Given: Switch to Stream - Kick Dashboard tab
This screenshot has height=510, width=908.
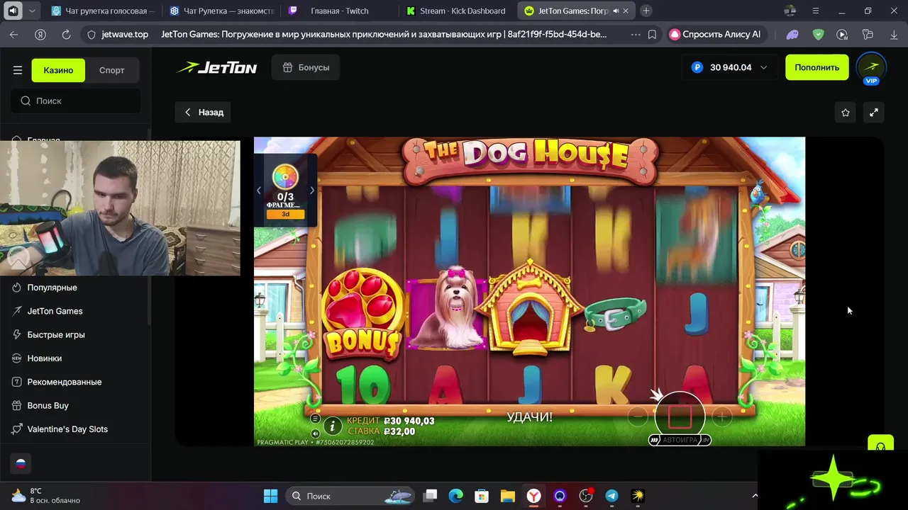Looking at the screenshot, I should tap(458, 11).
